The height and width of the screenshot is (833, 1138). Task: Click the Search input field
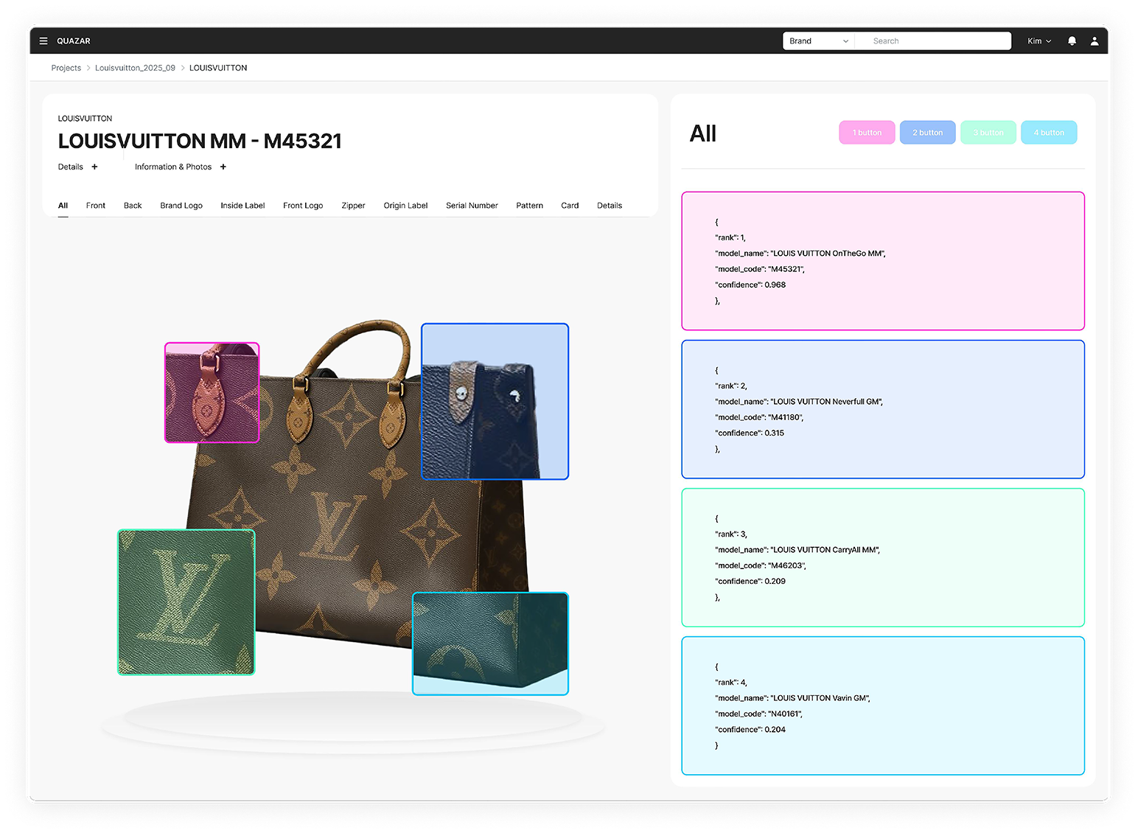933,41
